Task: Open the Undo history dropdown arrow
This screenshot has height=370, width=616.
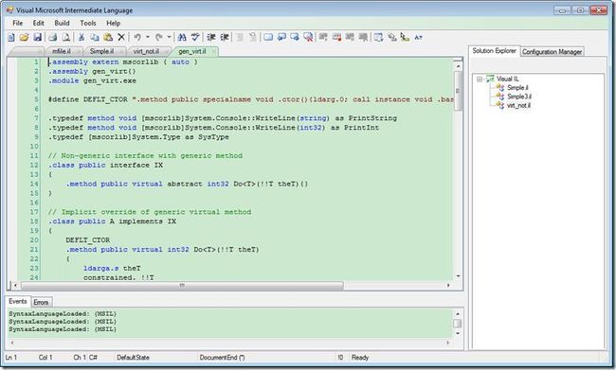Action: click(x=148, y=37)
